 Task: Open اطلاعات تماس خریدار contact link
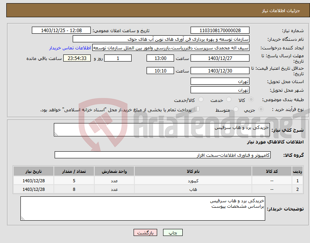coord(70,48)
